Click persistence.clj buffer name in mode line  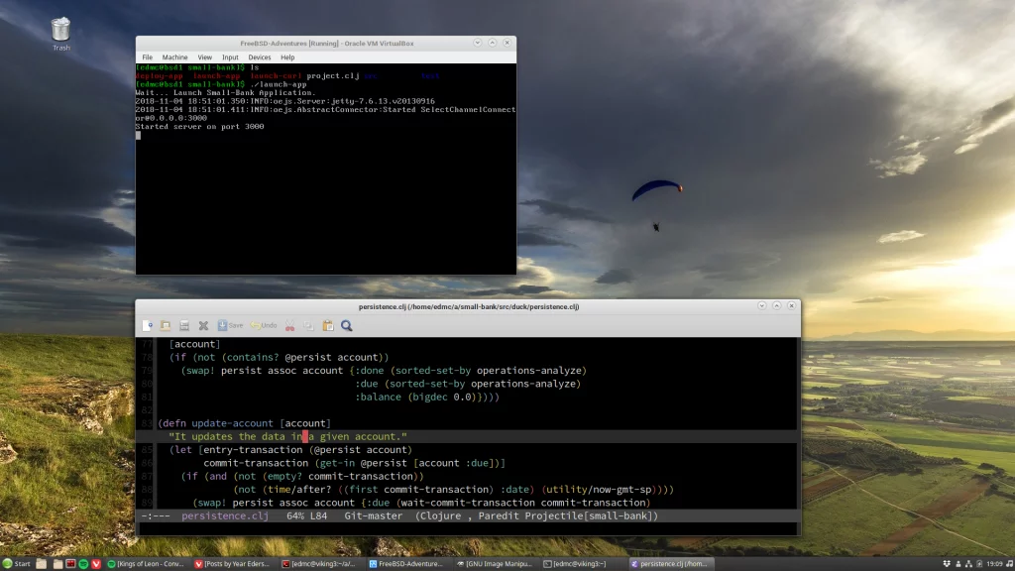225,515
